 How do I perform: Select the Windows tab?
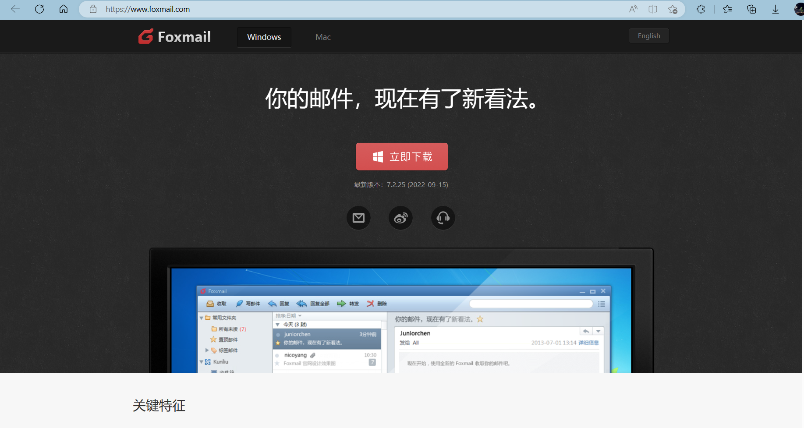pos(264,37)
